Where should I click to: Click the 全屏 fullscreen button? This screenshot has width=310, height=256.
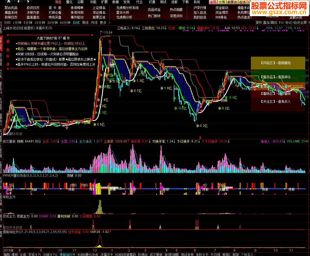[303, 23]
